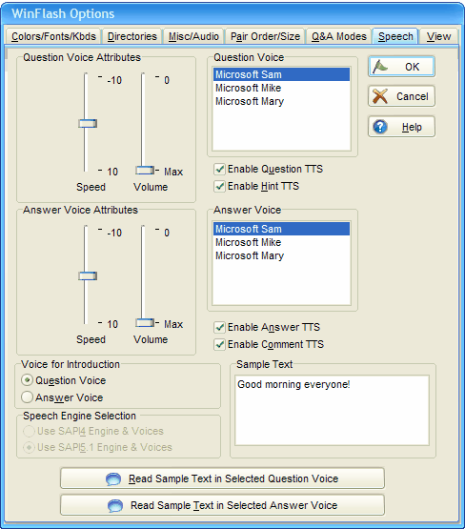Select Microsoft Sam in Question Voice list
465x529 pixels.
click(x=281, y=74)
